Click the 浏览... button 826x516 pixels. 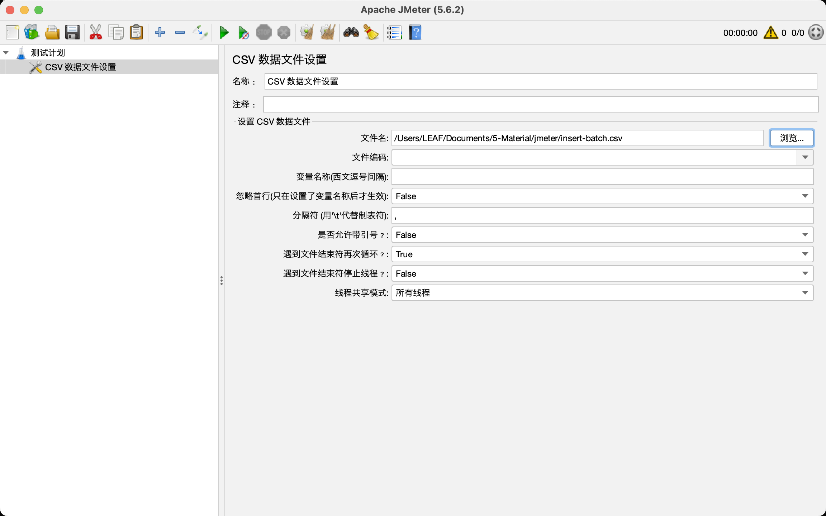tap(792, 138)
